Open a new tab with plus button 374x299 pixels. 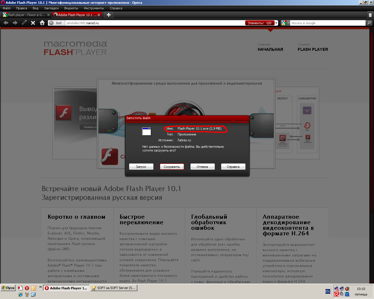[x=109, y=15]
